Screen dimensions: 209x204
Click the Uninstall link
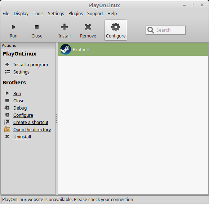point(22,137)
